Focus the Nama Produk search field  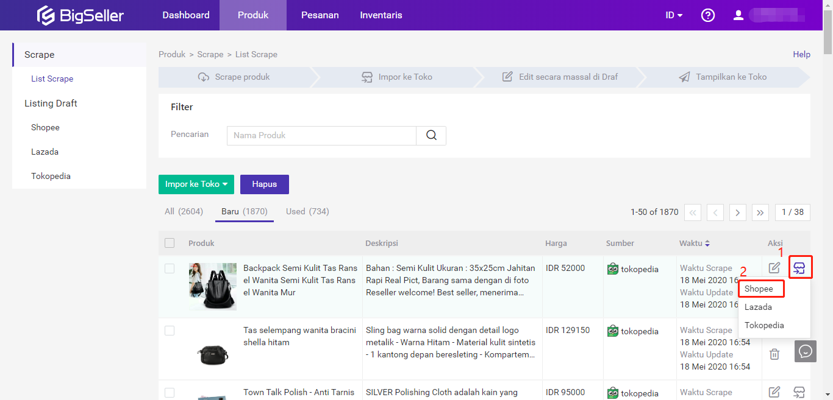point(321,135)
